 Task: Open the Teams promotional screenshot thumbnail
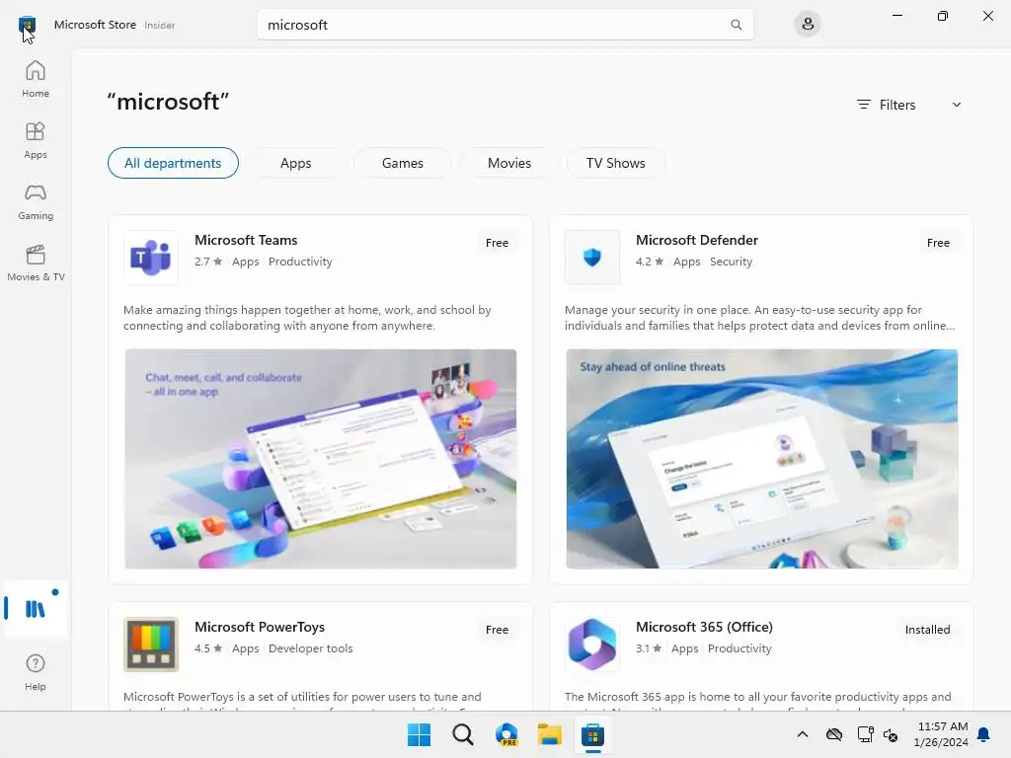click(321, 459)
